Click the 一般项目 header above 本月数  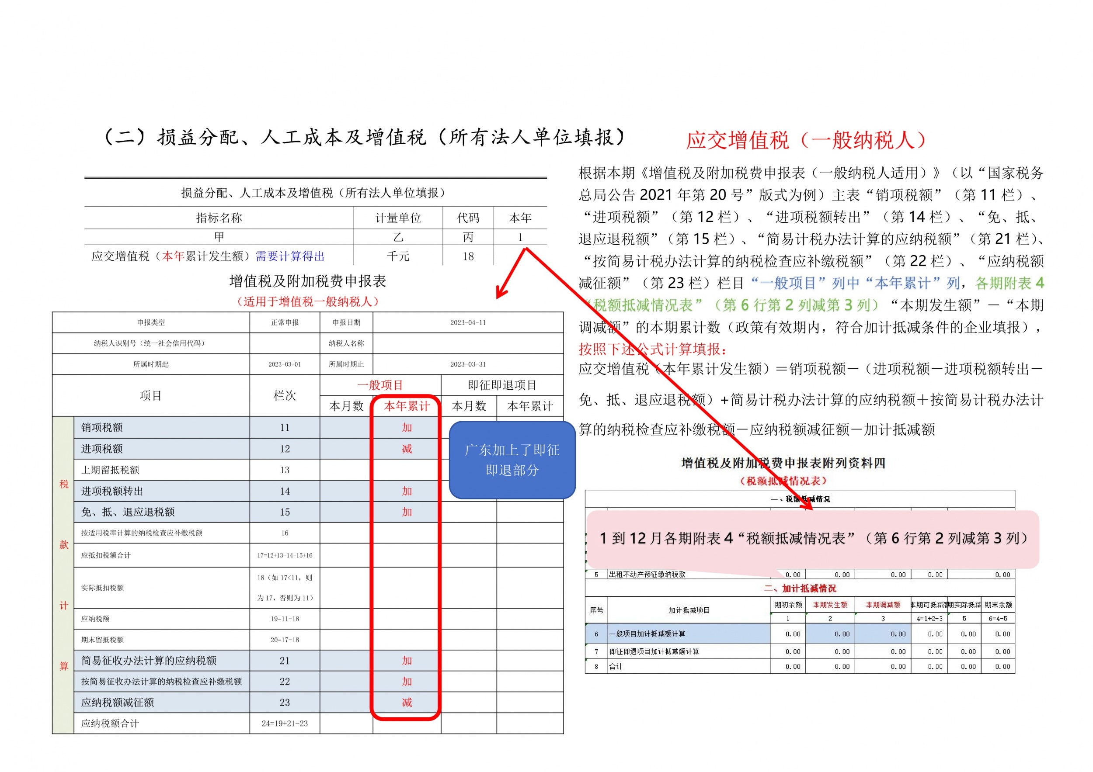tap(380, 385)
